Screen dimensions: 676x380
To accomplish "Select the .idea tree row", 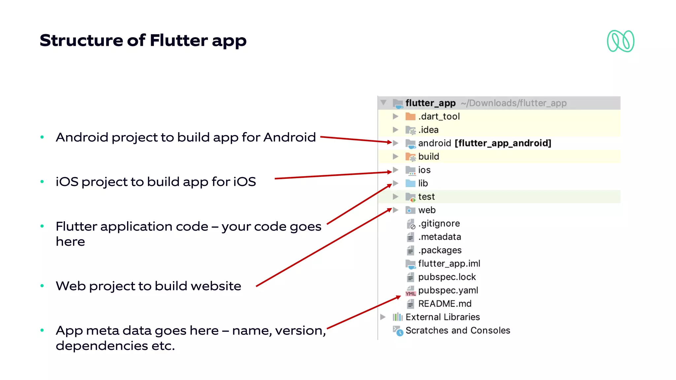I will pyautogui.click(x=499, y=130).
